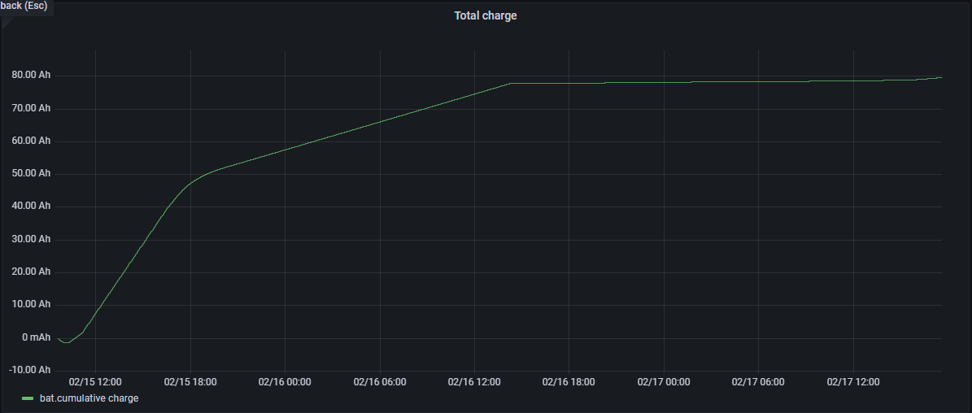The image size is (972, 413).
Task: Click the 30.00 Ah y-axis label
Action: [x=31, y=239]
